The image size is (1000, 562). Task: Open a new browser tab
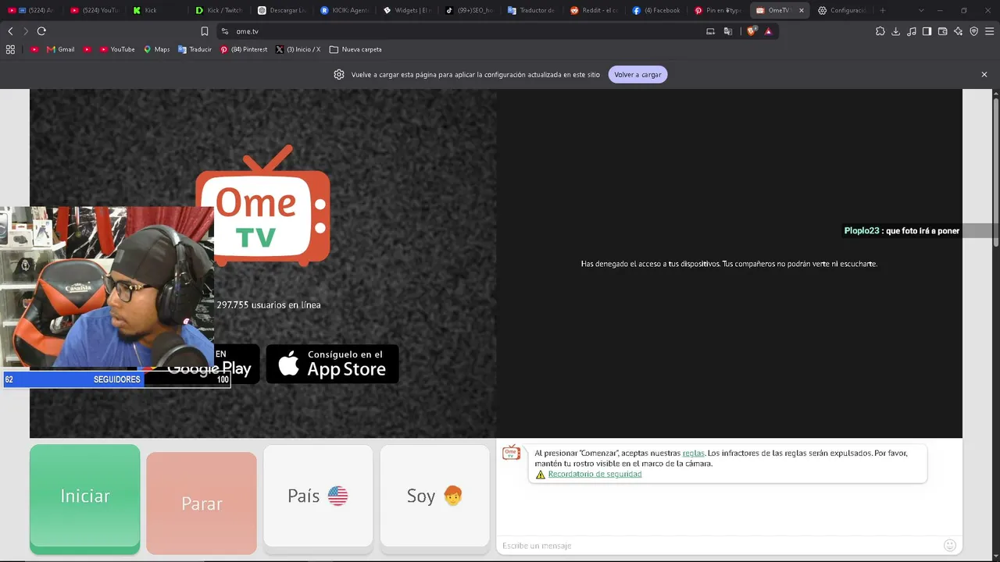pyautogui.click(x=883, y=10)
